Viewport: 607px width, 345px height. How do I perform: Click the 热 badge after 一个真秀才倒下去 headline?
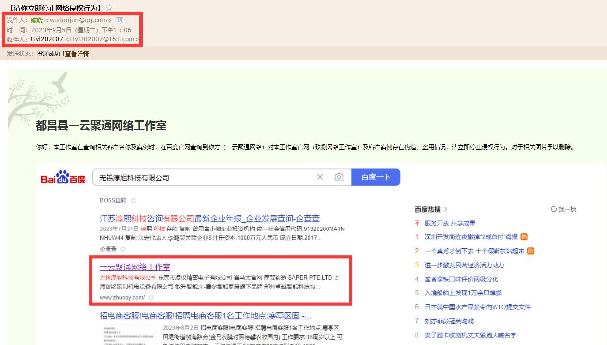pos(531,251)
